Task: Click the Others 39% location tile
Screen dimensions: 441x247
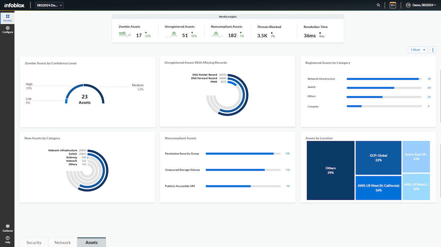Action: coord(330,170)
